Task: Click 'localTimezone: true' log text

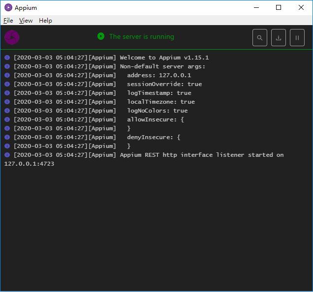Action: point(161,102)
